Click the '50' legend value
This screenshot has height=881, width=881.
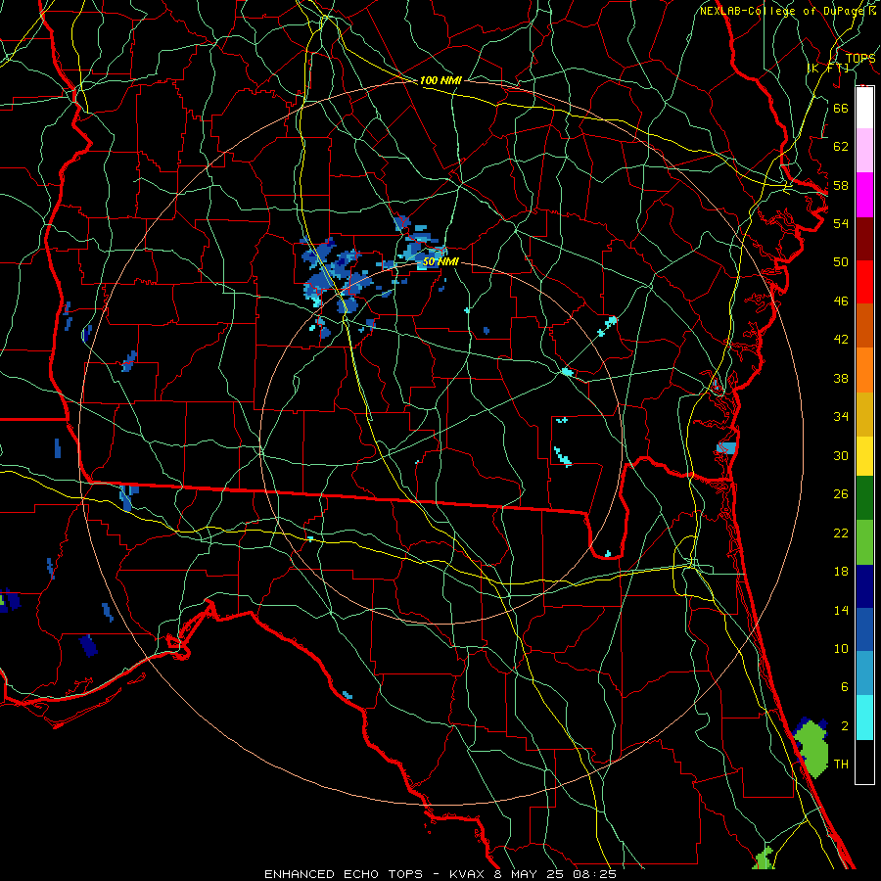tap(841, 262)
